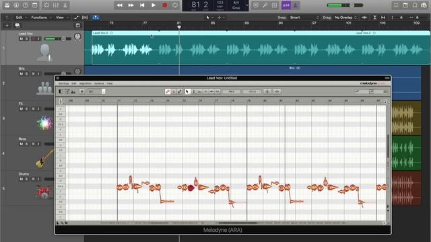
Task: Click the Duplicate Track button
Action: [x=18, y=26]
